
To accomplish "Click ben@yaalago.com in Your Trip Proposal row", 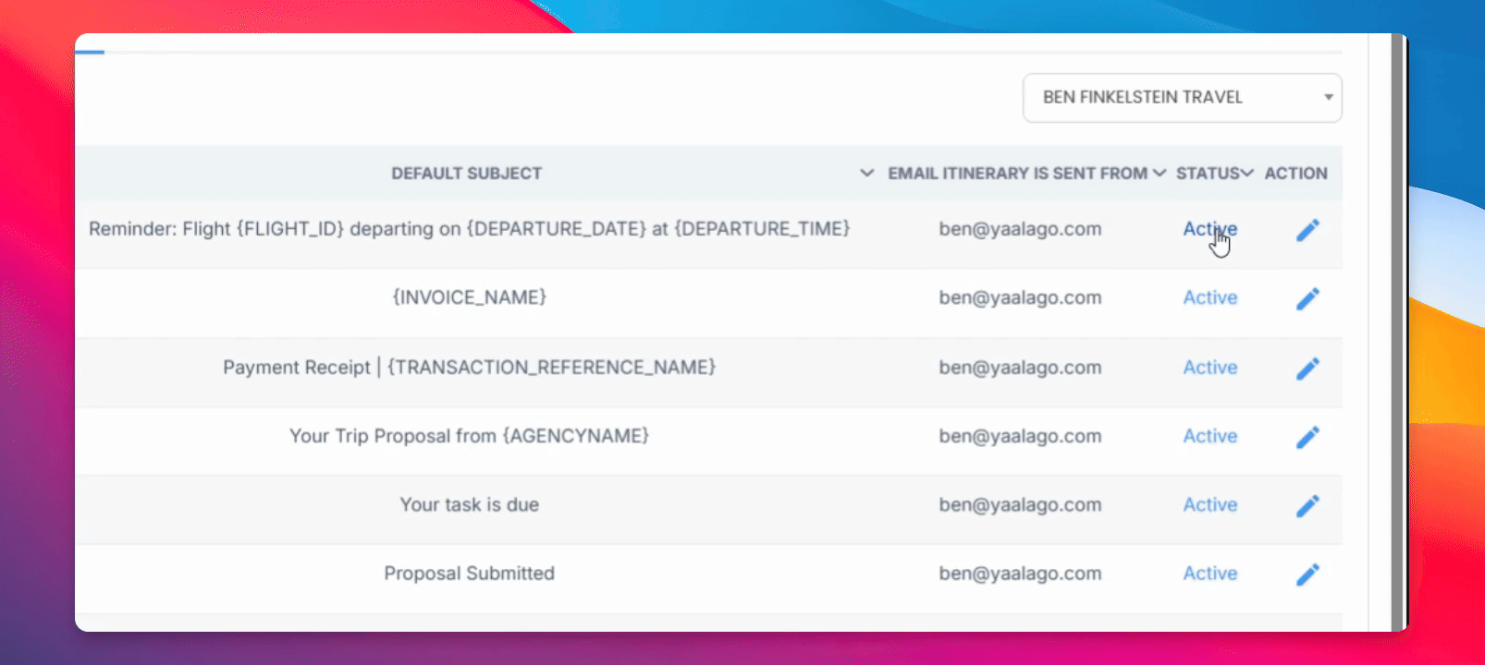I will [x=1020, y=436].
